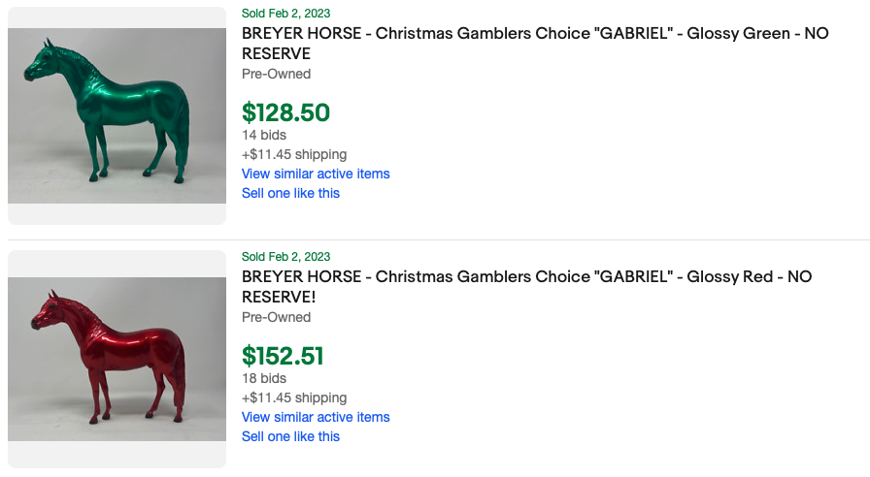The width and height of the screenshot is (870, 477).
Task: Click 'Sold Feb 2, 2023' on red listing
Action: (285, 257)
